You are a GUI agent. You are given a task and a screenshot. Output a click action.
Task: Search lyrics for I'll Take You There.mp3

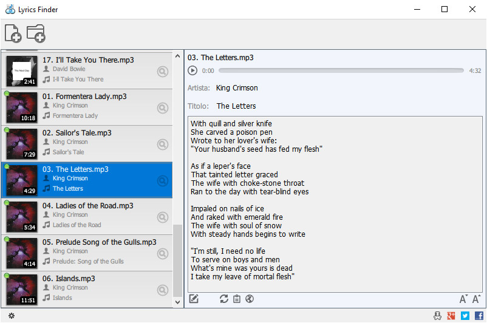pos(162,72)
